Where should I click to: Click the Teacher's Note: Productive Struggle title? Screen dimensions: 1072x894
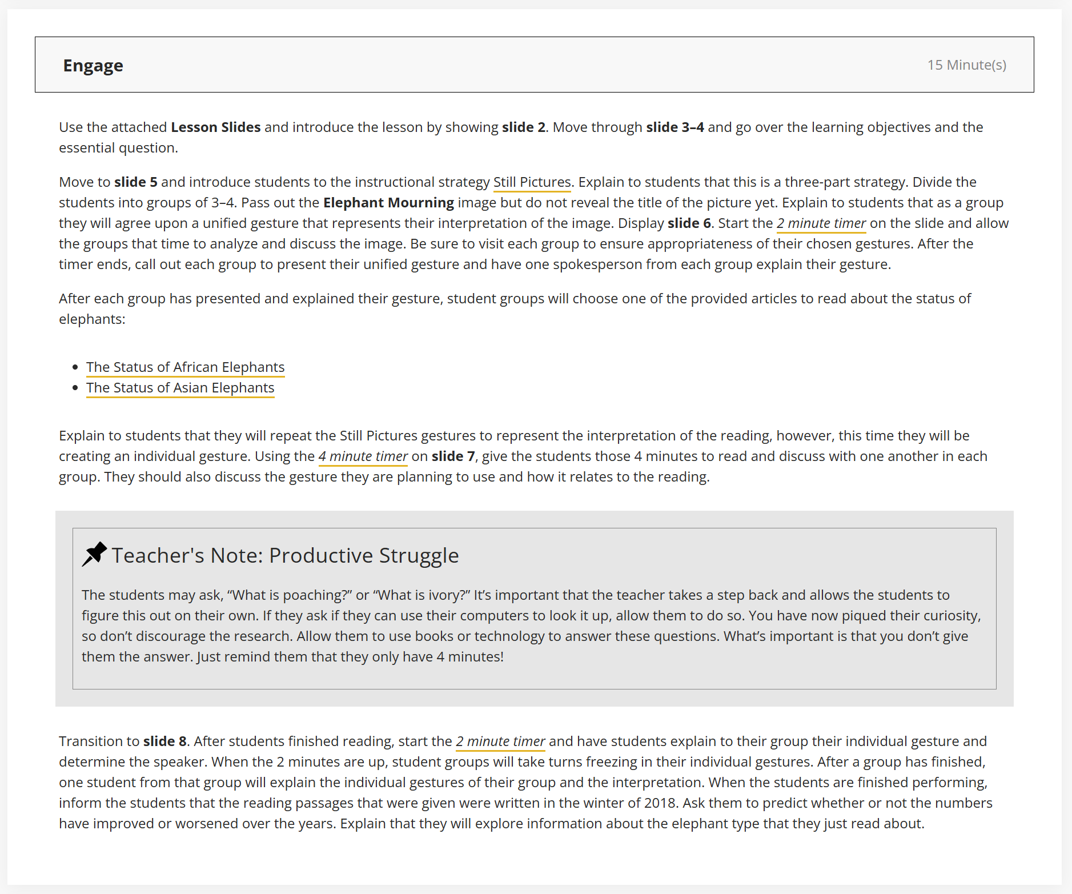click(x=285, y=555)
